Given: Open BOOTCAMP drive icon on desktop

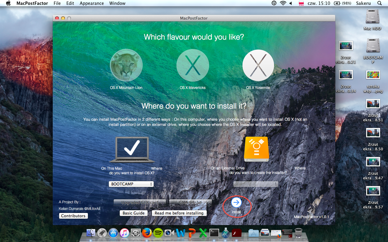Looking at the screenshot, I should [x=373, y=46].
